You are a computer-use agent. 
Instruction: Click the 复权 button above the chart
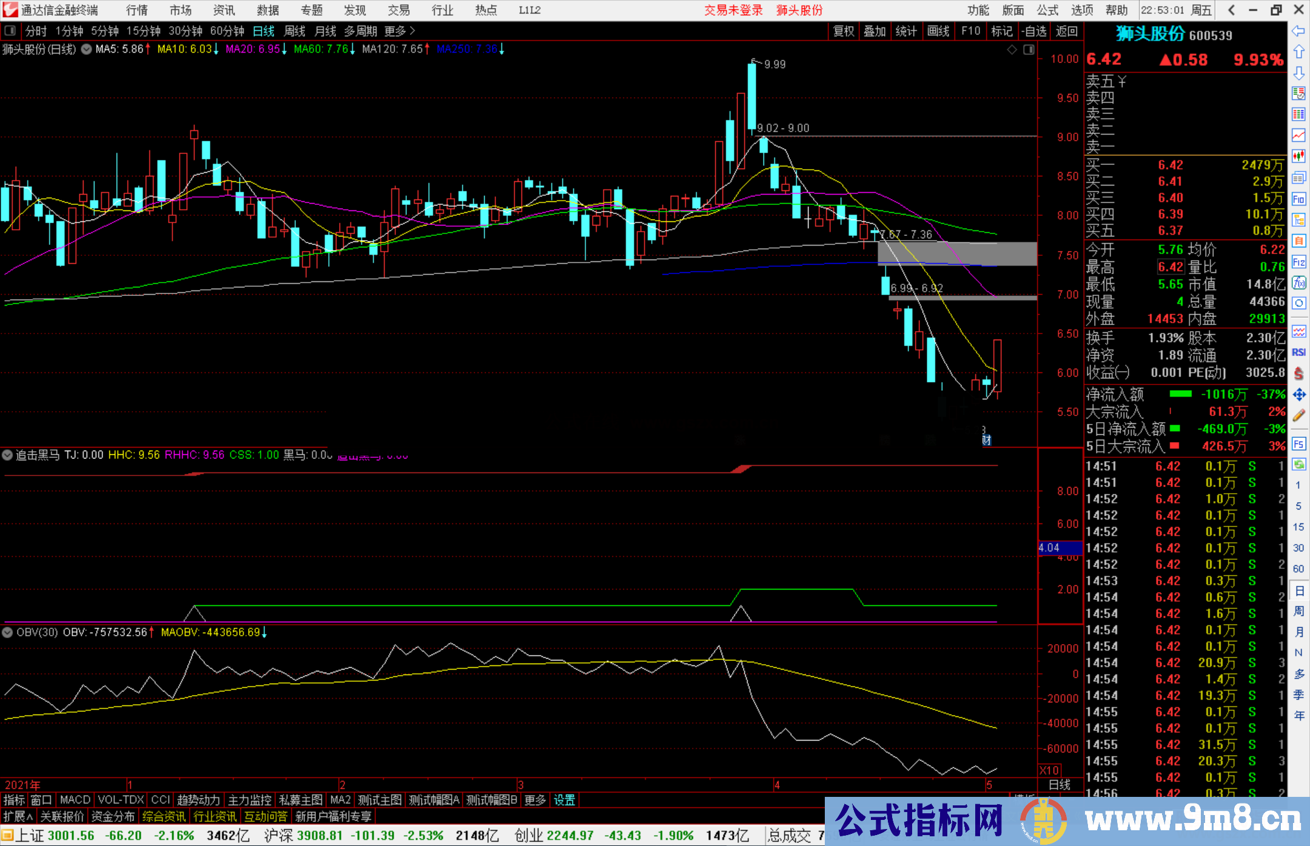844,31
